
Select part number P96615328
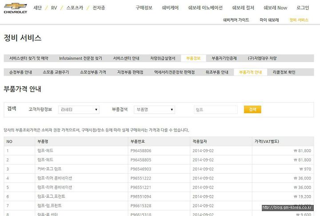pyautogui.click(x=141, y=206)
